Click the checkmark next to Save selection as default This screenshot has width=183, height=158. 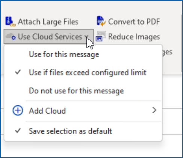(18, 131)
